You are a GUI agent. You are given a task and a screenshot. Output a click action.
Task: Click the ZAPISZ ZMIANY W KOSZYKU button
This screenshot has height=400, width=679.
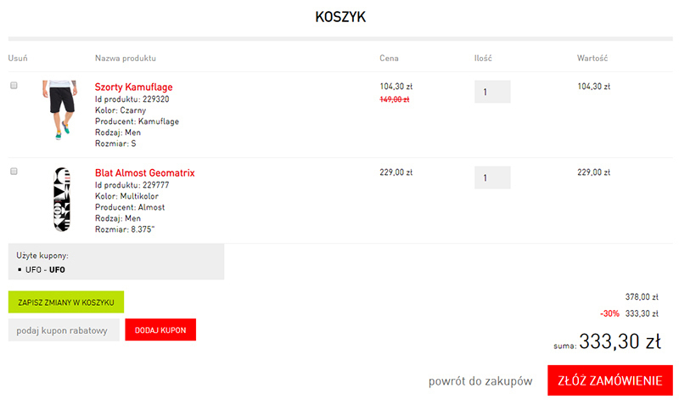pos(66,302)
